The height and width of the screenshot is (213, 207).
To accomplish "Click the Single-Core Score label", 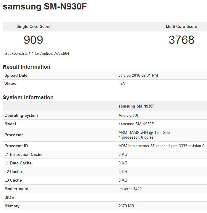I will point(33,26).
